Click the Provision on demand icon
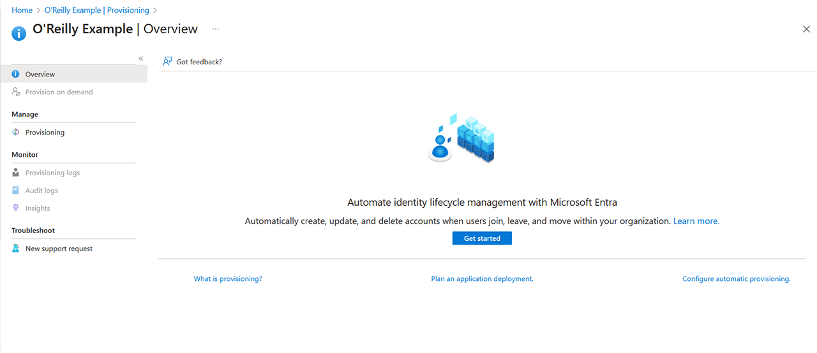This screenshot has height=353, width=817. [16, 92]
